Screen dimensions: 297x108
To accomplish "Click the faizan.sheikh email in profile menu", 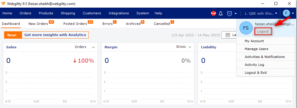I will (x=274, y=24).
